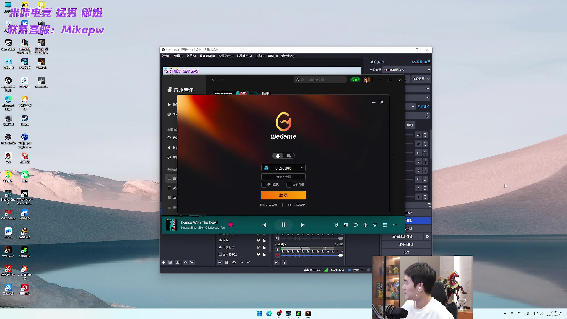Open the 查看教程 link
This screenshot has height=319, width=567.
point(423,106)
